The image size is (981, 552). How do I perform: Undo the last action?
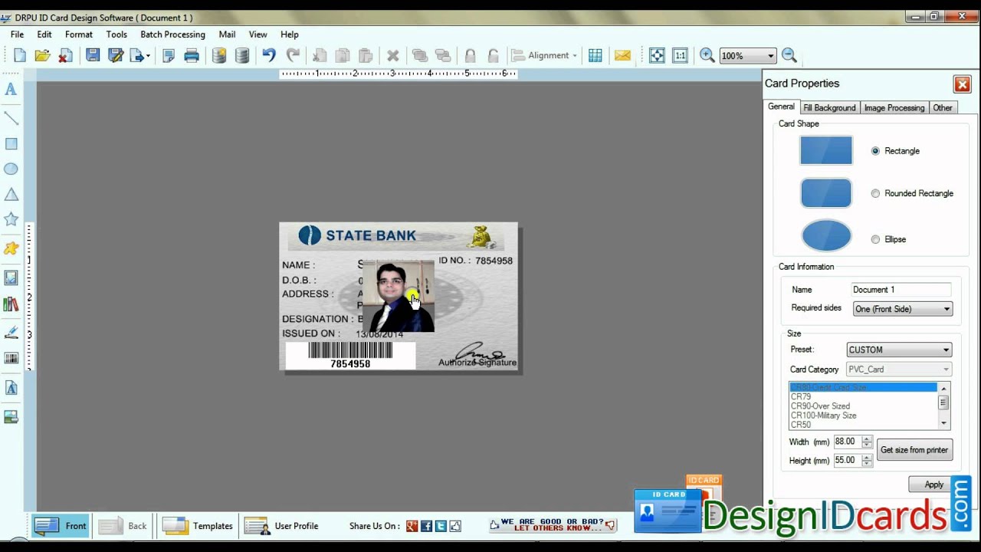click(269, 55)
